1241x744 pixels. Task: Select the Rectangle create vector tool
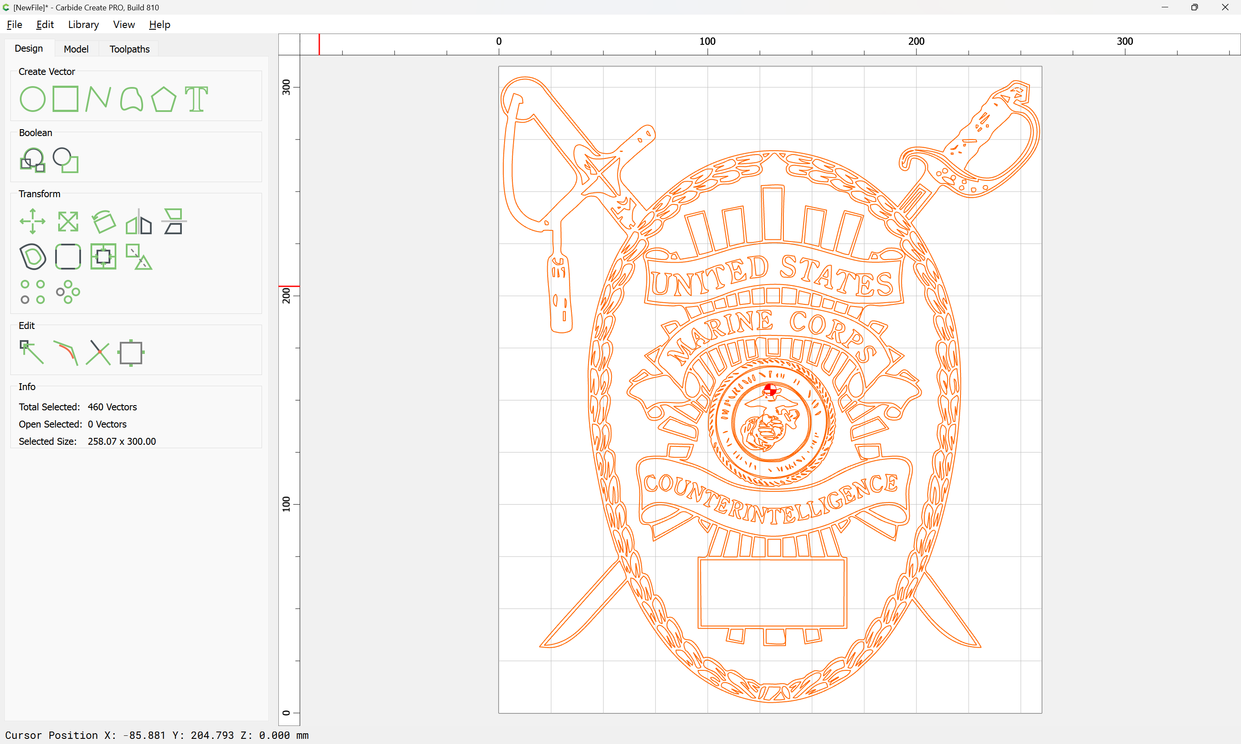[x=65, y=99]
